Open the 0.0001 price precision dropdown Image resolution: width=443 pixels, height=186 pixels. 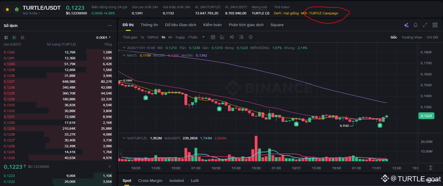pyautogui.click(x=104, y=38)
